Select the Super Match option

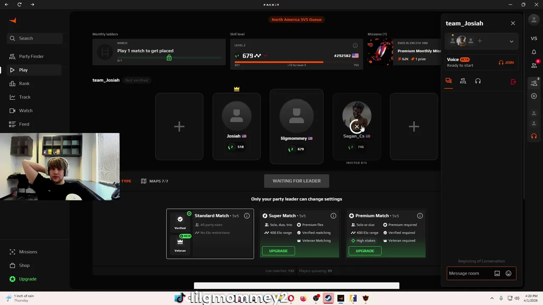coord(299,233)
